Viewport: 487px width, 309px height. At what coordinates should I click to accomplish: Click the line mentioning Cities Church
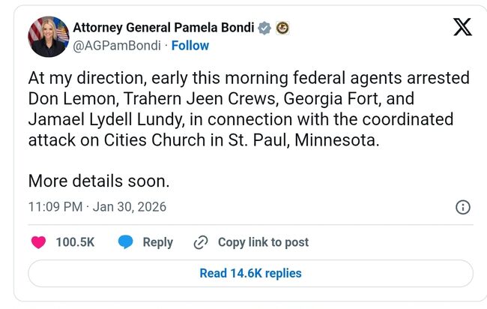204,140
